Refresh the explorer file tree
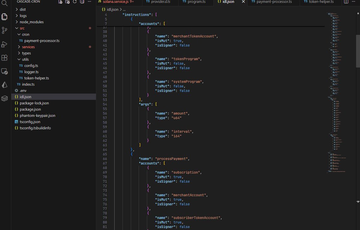Image resolution: width=360 pixels, height=230 pixels. click(75, 2)
